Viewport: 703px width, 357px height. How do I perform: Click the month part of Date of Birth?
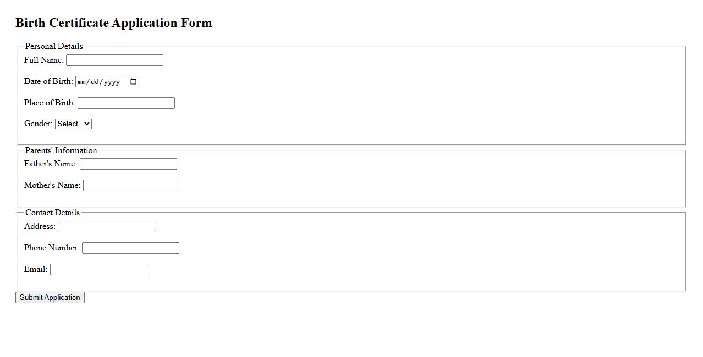[x=82, y=82]
